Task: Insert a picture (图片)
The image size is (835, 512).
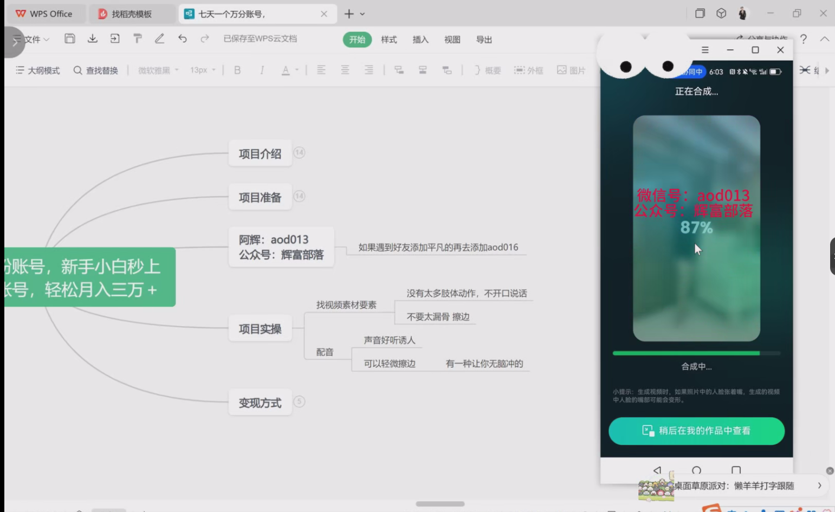Action: (x=571, y=70)
